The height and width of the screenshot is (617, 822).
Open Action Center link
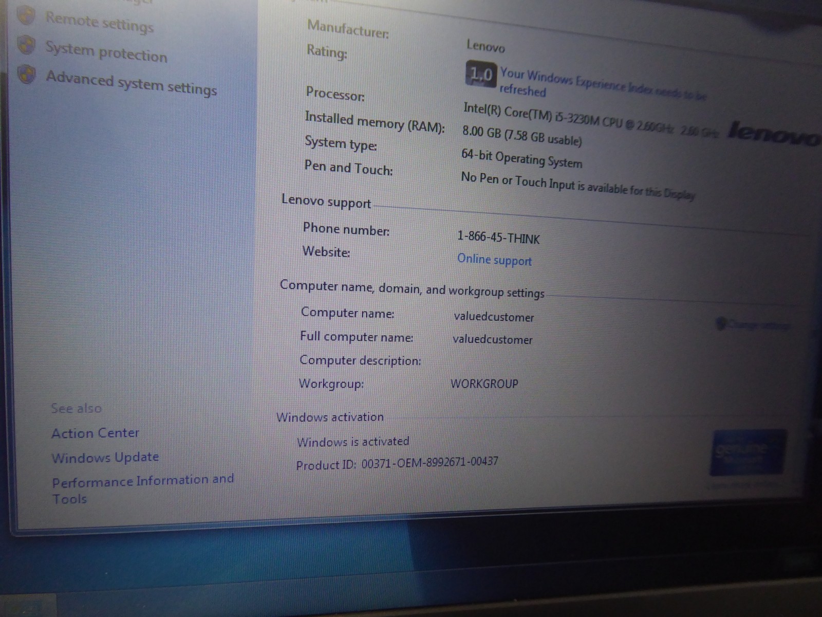95,433
